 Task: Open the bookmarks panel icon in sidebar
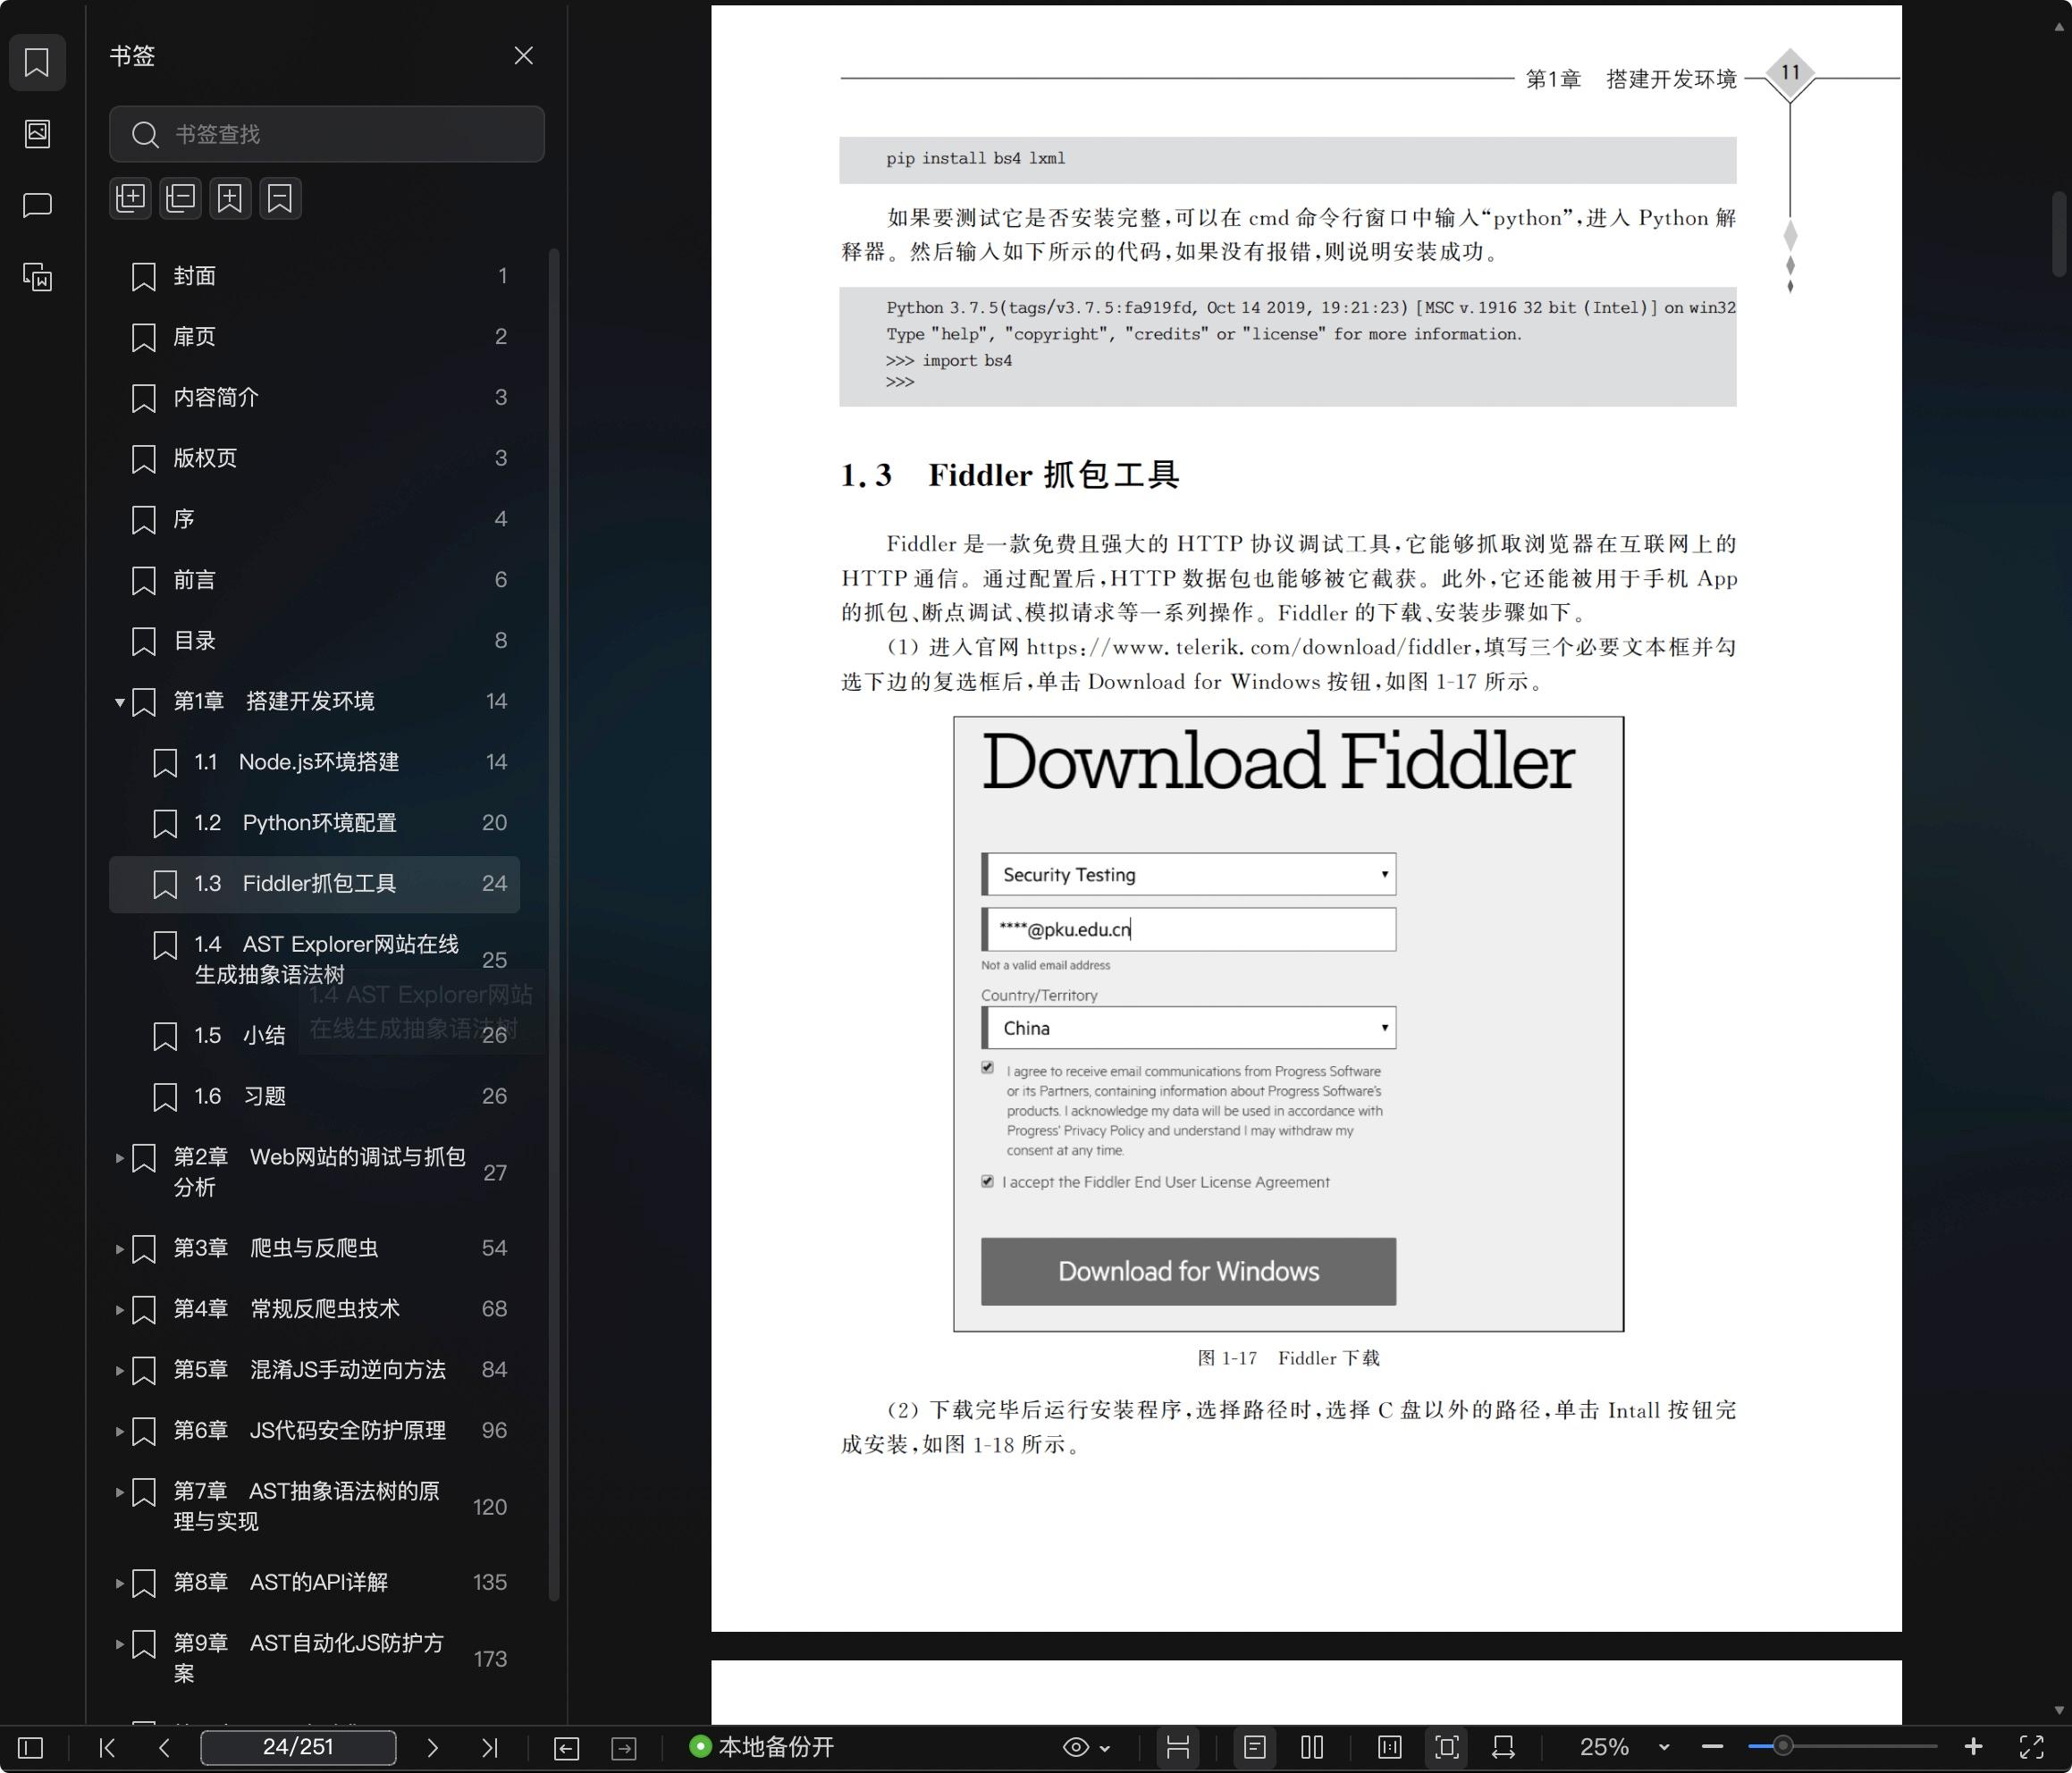(x=37, y=62)
